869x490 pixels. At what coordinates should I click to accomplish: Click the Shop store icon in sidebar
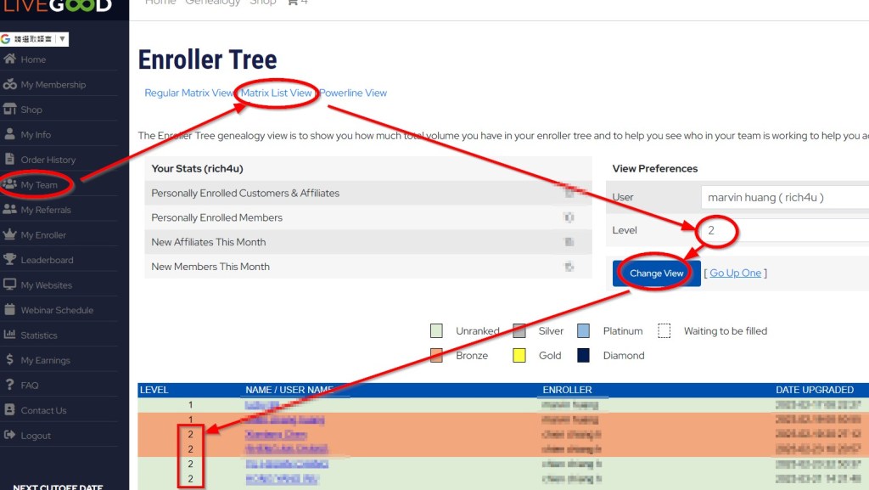10,110
